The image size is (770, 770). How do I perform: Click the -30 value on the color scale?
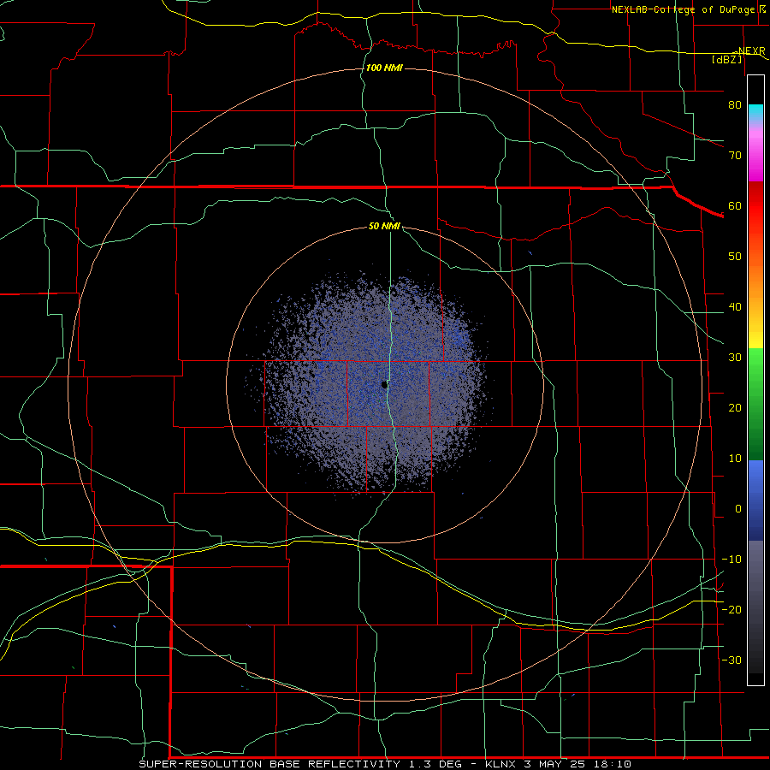731,660
